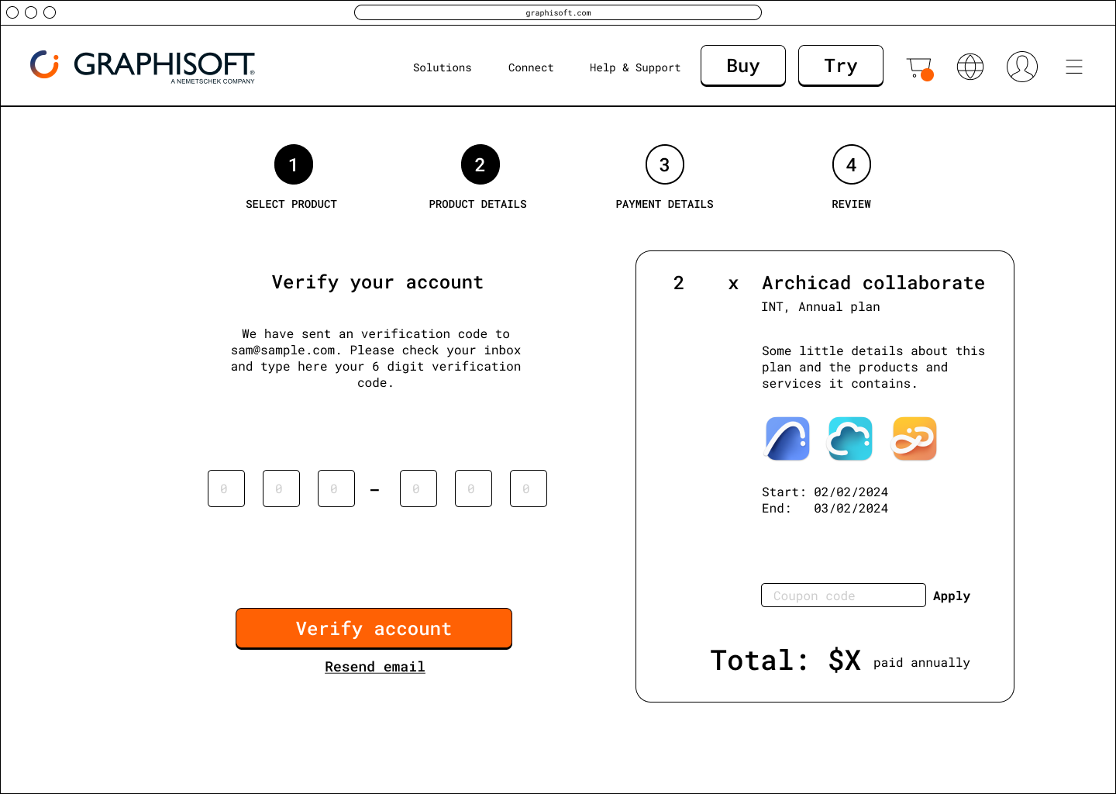Viewport: 1116px width, 794px height.
Task: Go to step 1 Select Product
Action: pyautogui.click(x=293, y=164)
